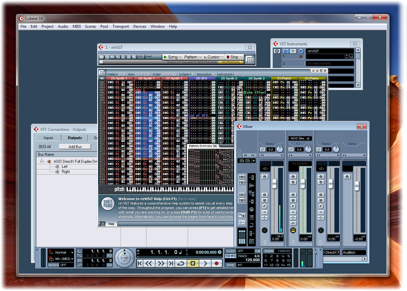407x291 pixels.
Task: Click the Help tab at reViSiT bottom
Action: click(x=111, y=224)
